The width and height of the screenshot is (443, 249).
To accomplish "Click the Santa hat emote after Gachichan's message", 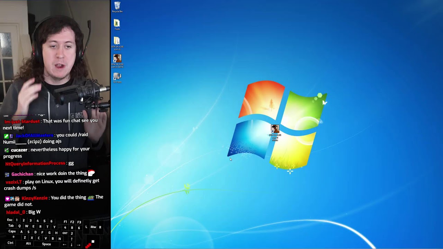I will coord(91,173).
